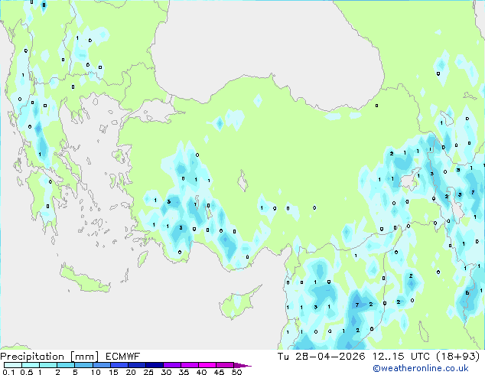Click the 0.5–1 mm legend color box
485x375 pixels.
(31, 365)
